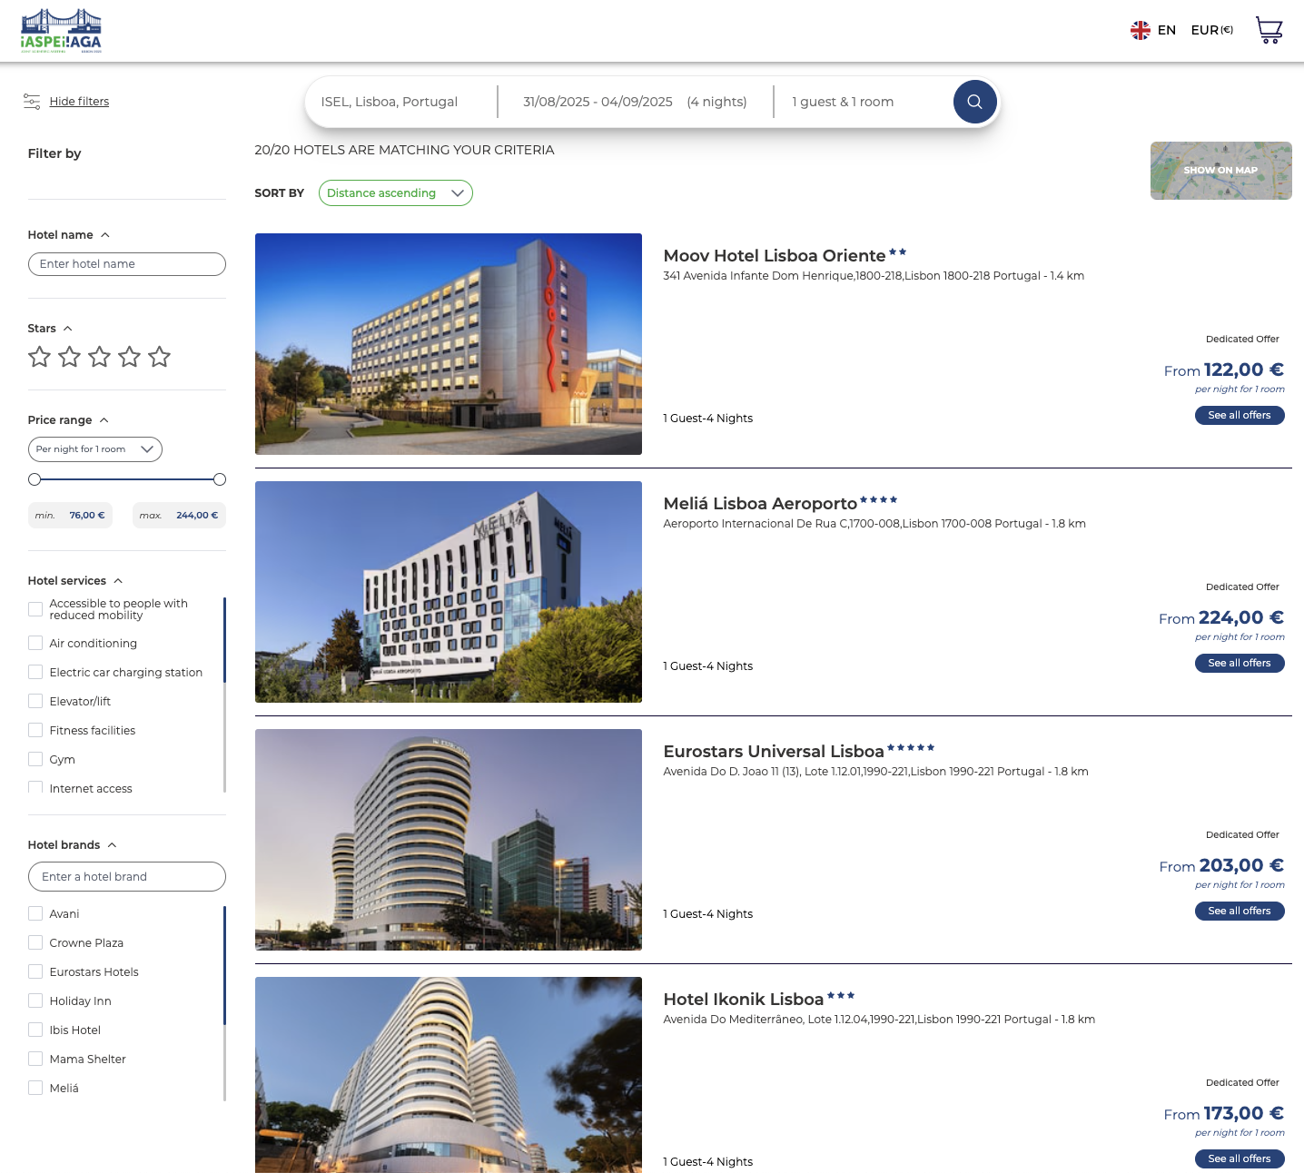Open the shopping cart icon
This screenshot has height=1173, width=1304.
coord(1269,30)
